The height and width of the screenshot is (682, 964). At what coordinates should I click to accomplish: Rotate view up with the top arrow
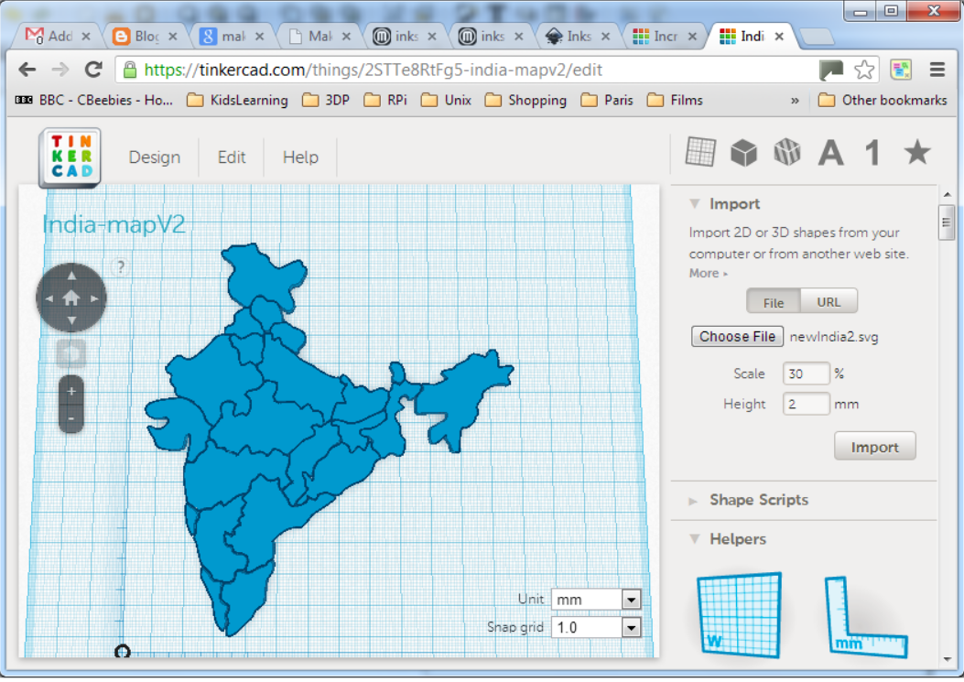click(x=71, y=275)
